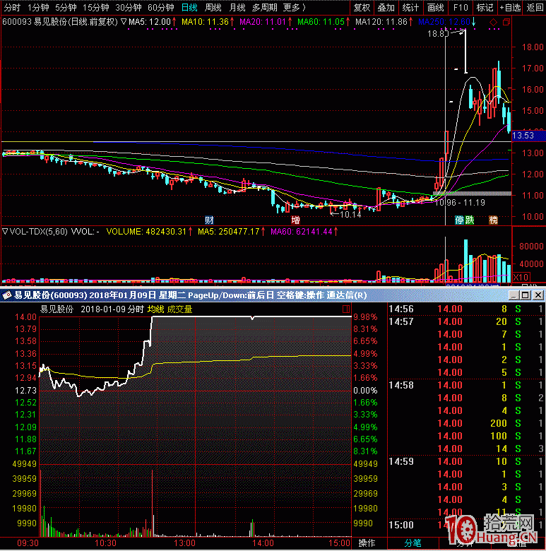Close the 易见股份 intraday window

[538, 295]
